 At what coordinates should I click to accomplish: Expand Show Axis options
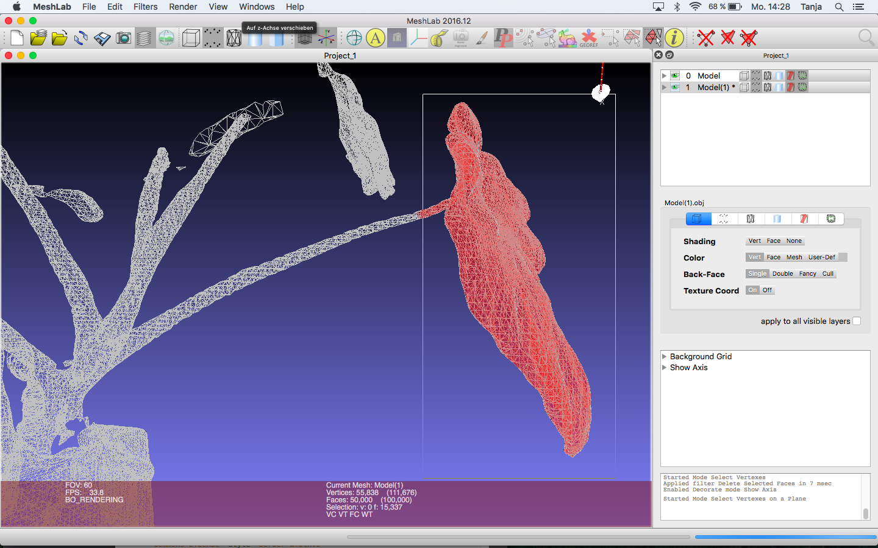(x=665, y=368)
